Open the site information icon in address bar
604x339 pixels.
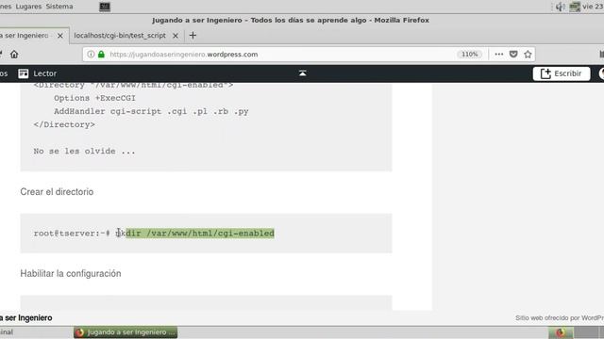[x=91, y=55]
